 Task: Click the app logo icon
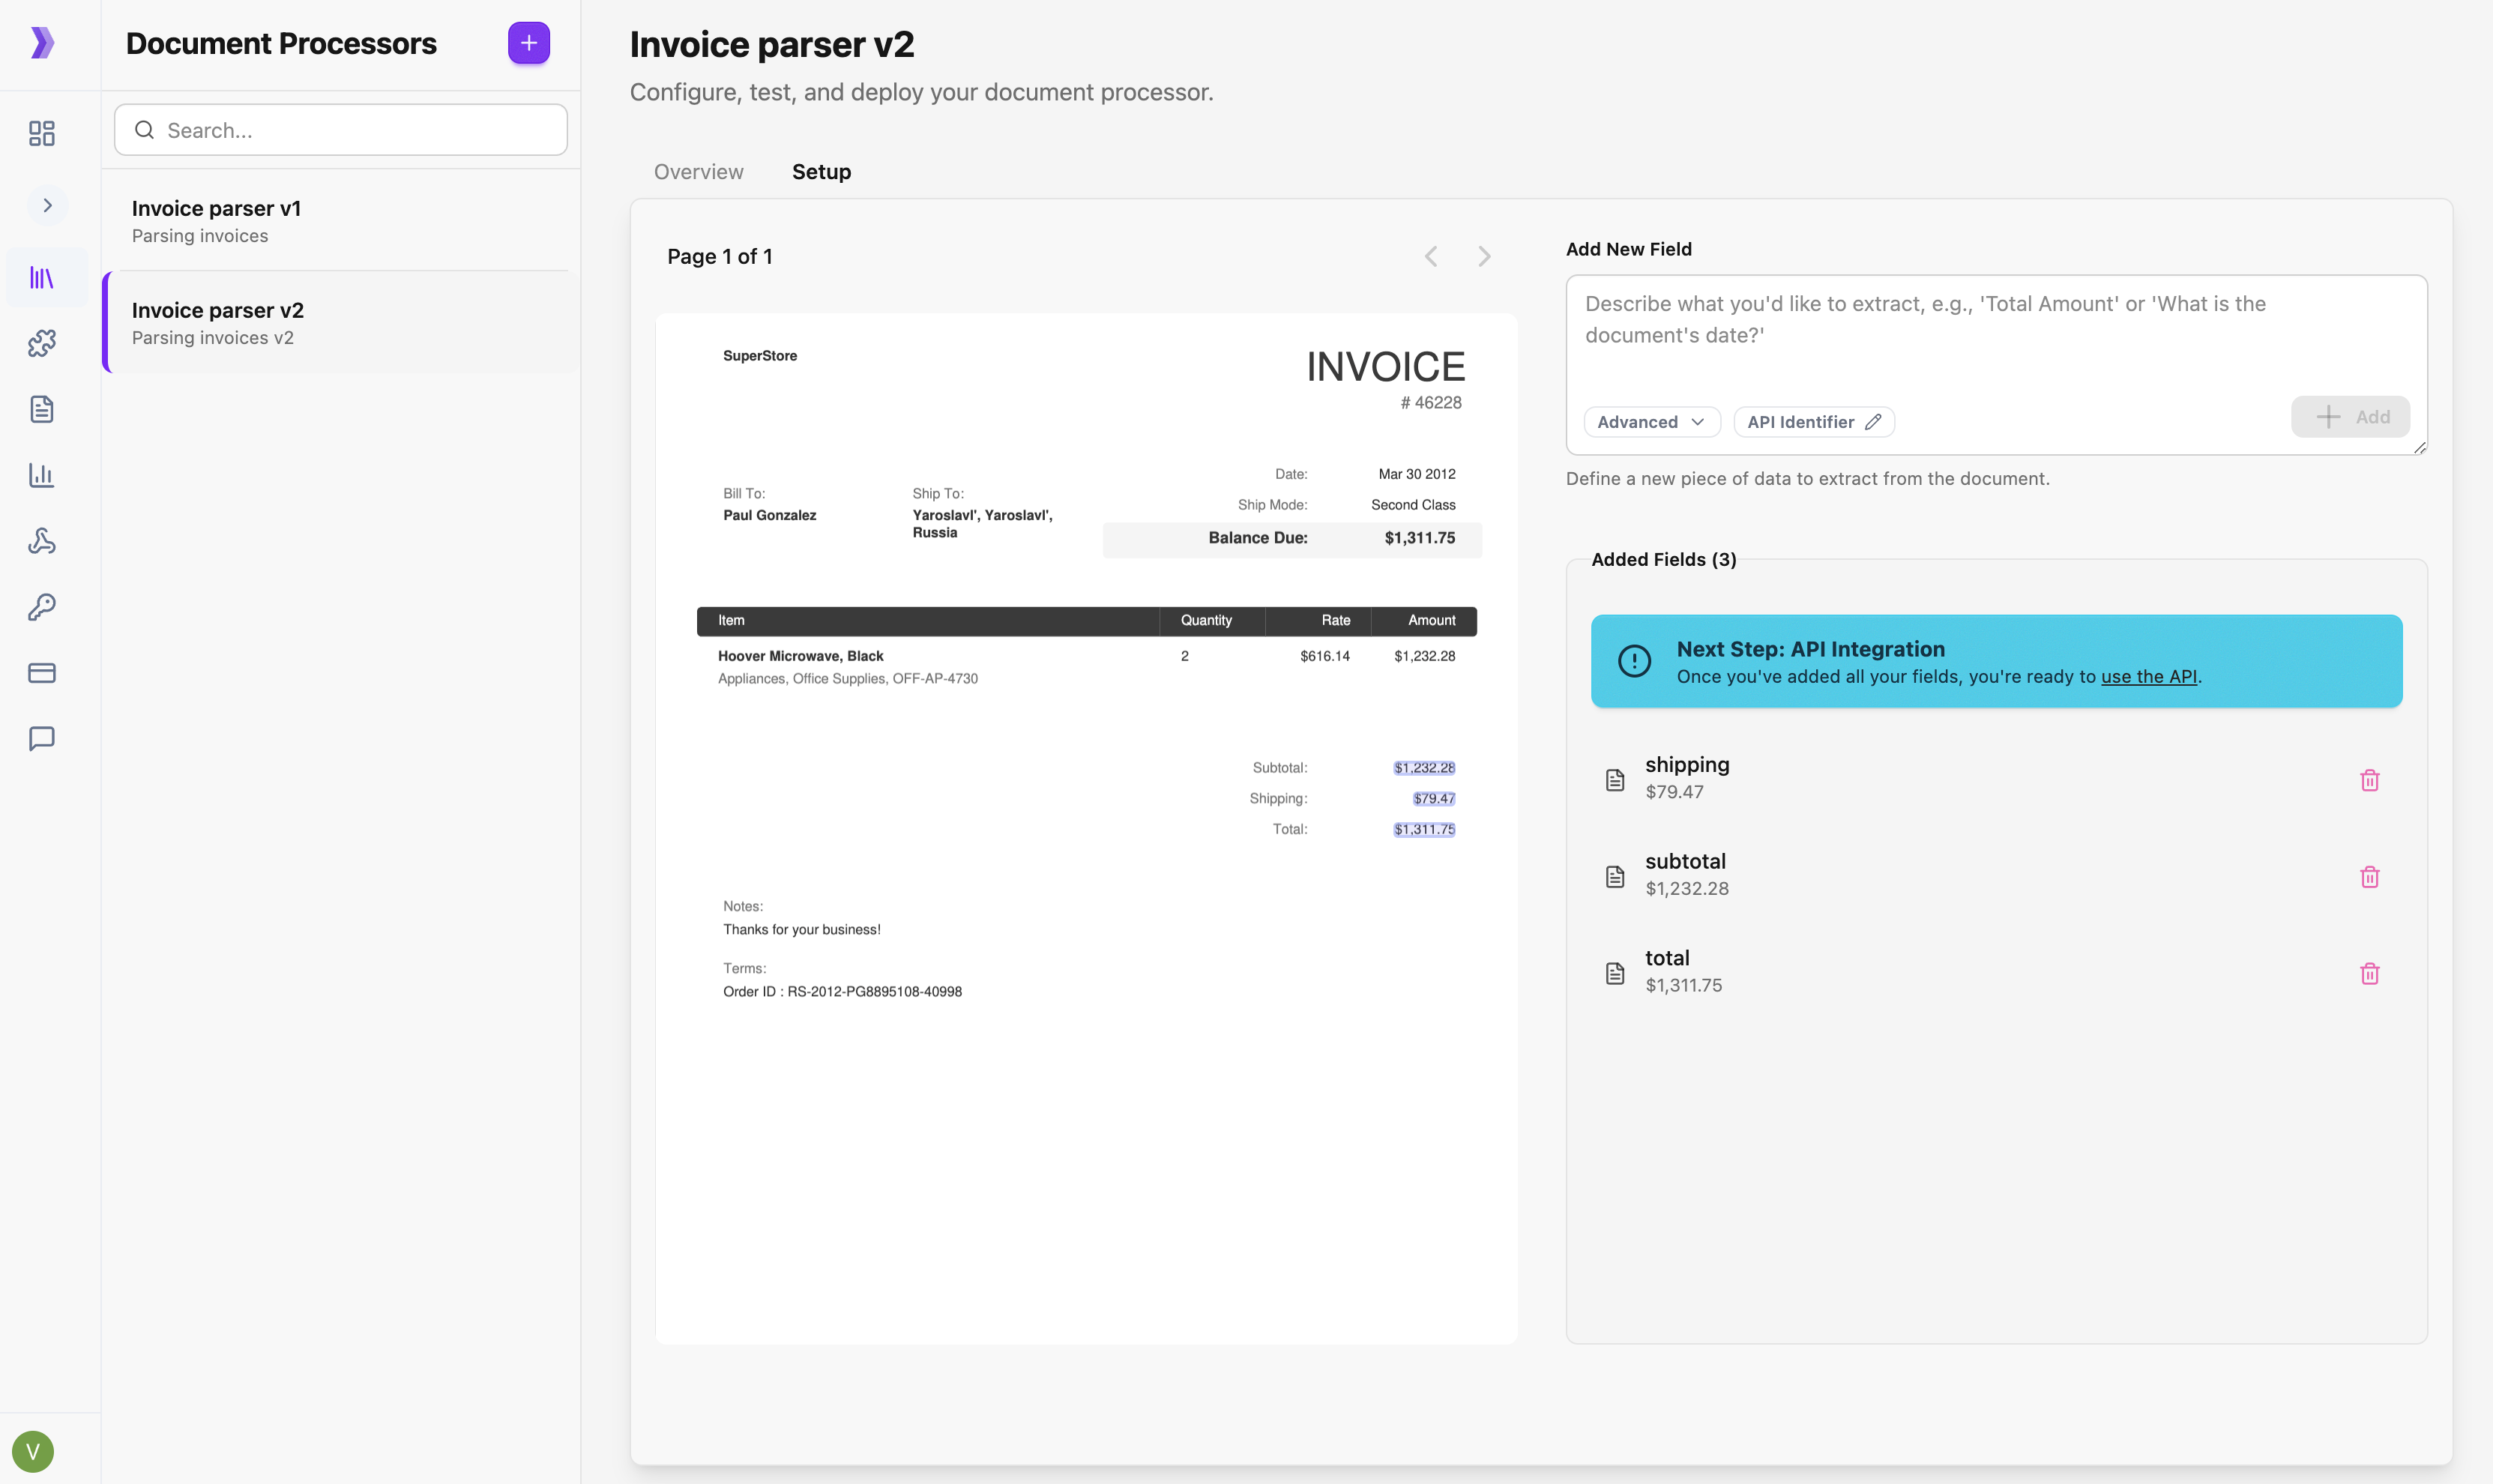(42, 43)
